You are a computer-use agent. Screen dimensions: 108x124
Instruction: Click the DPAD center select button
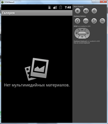tap(82, 33)
